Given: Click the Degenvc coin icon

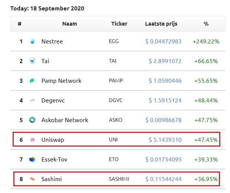Looking at the screenshot, I should (32, 101).
